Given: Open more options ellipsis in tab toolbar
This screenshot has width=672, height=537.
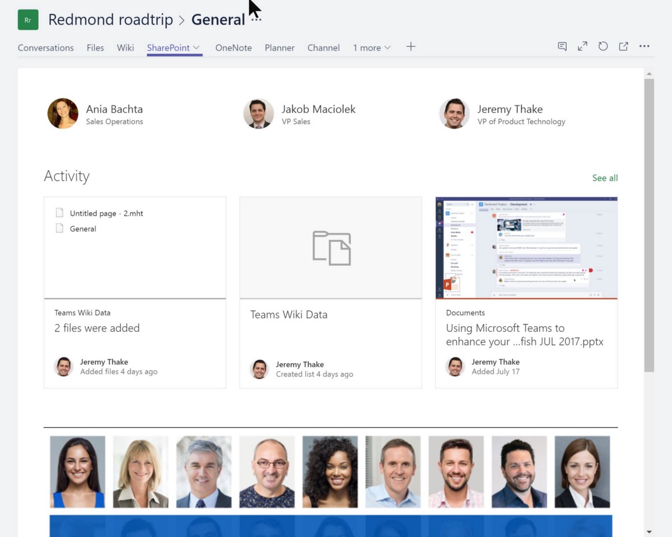Looking at the screenshot, I should [644, 46].
